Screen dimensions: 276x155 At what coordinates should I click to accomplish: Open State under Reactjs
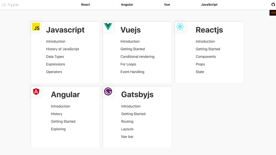[200, 72]
